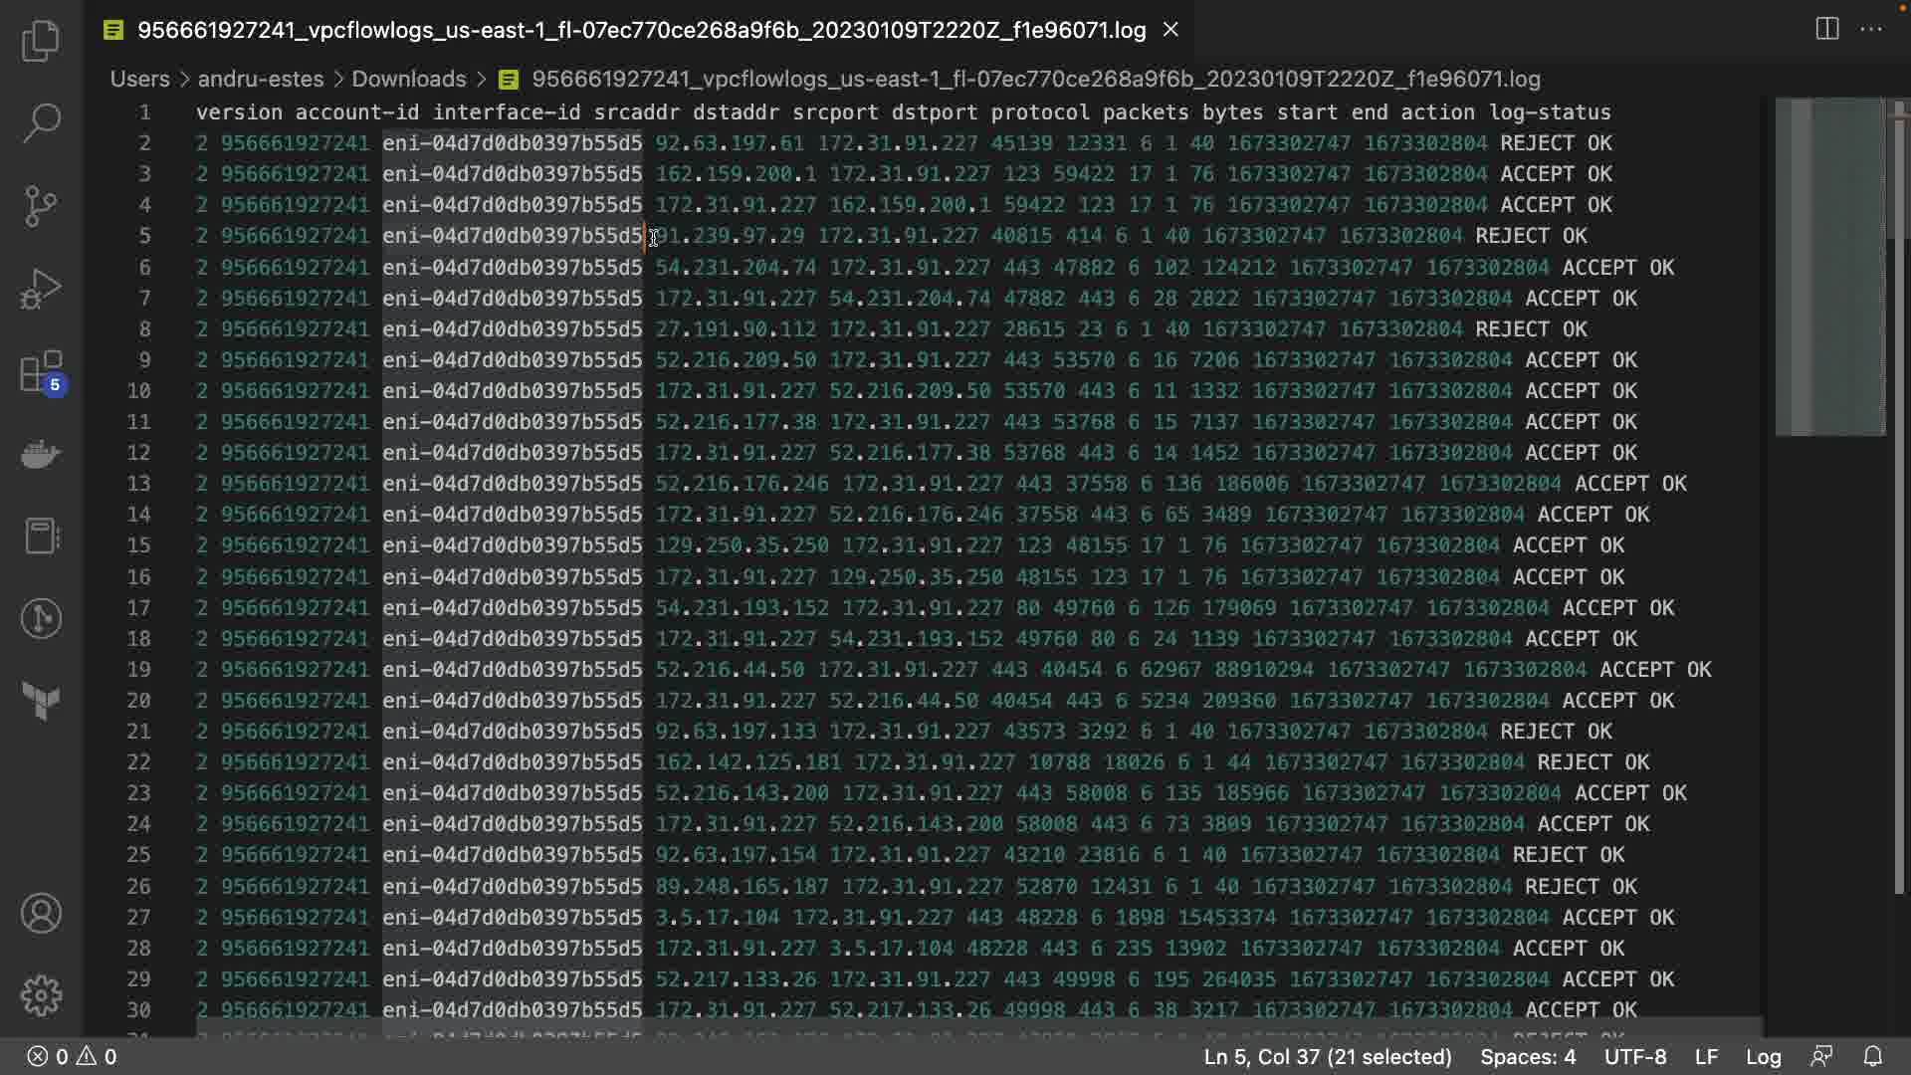Open the More Actions ellipsis menu

[1871, 29]
